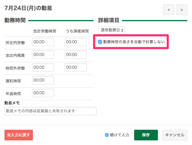Click the 続けて入力 label text
192x145 pixels.
pos(120,135)
